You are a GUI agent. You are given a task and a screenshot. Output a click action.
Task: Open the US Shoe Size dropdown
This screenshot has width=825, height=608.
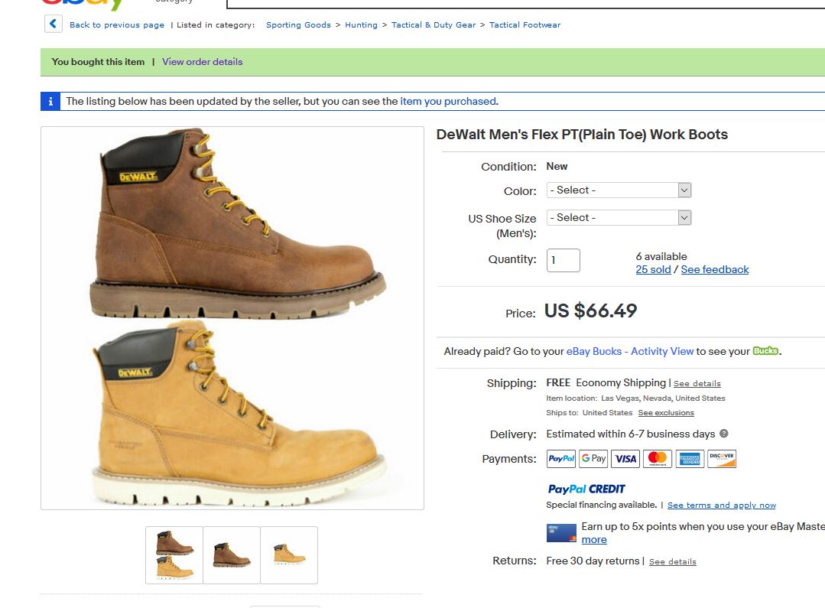coord(619,217)
